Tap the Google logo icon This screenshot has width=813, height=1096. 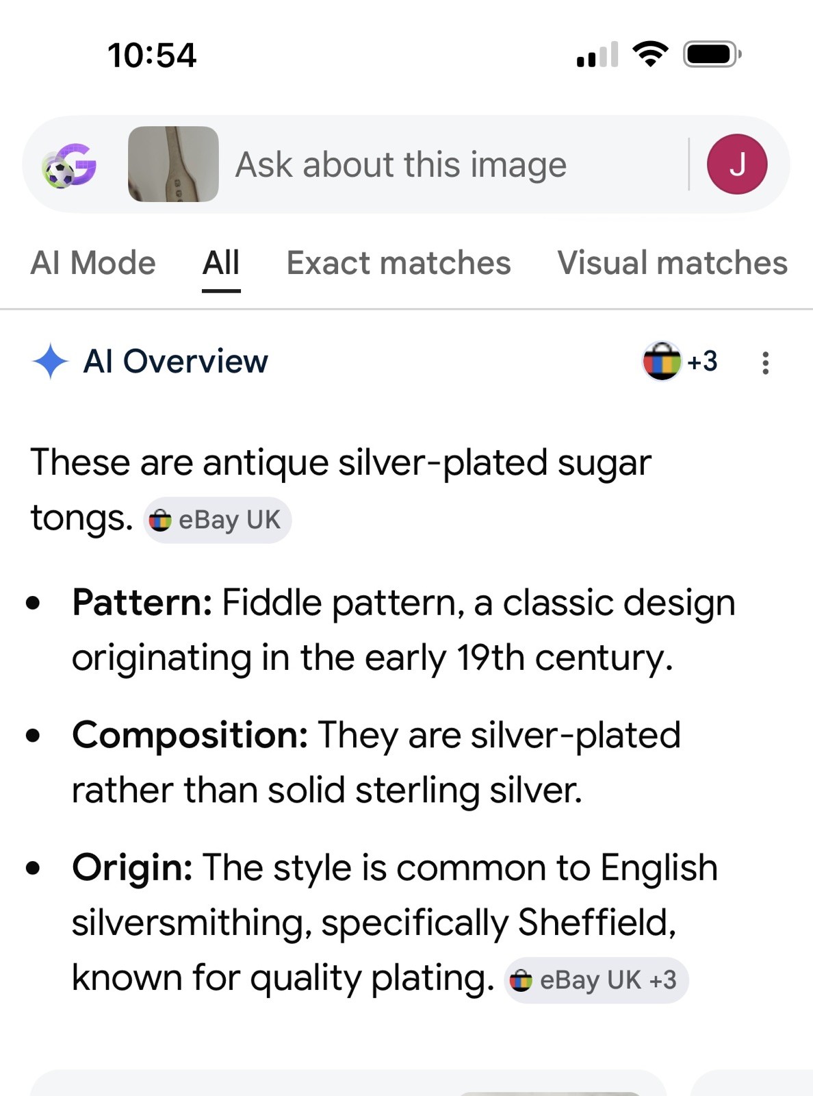69,165
